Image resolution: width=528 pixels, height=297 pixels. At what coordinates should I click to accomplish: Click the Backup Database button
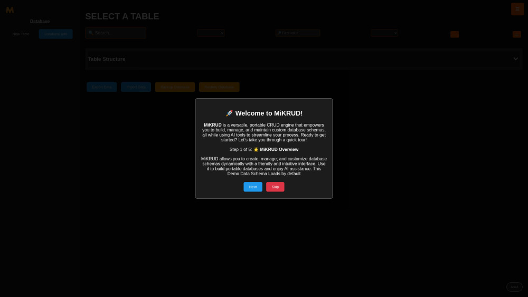point(175,87)
